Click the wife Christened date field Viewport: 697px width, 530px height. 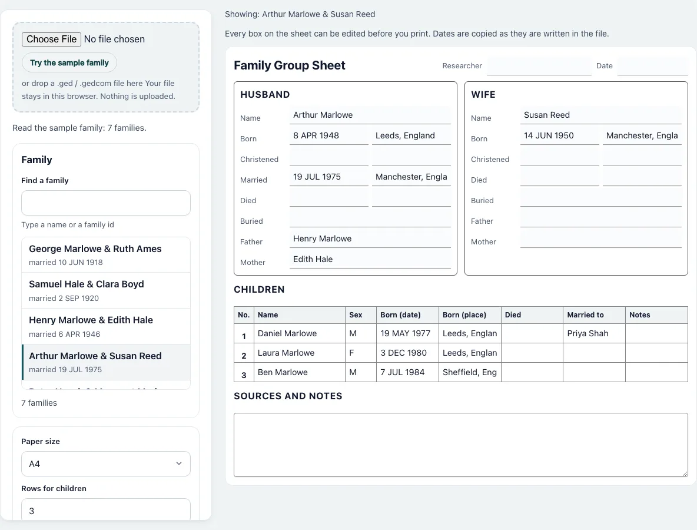(560, 156)
